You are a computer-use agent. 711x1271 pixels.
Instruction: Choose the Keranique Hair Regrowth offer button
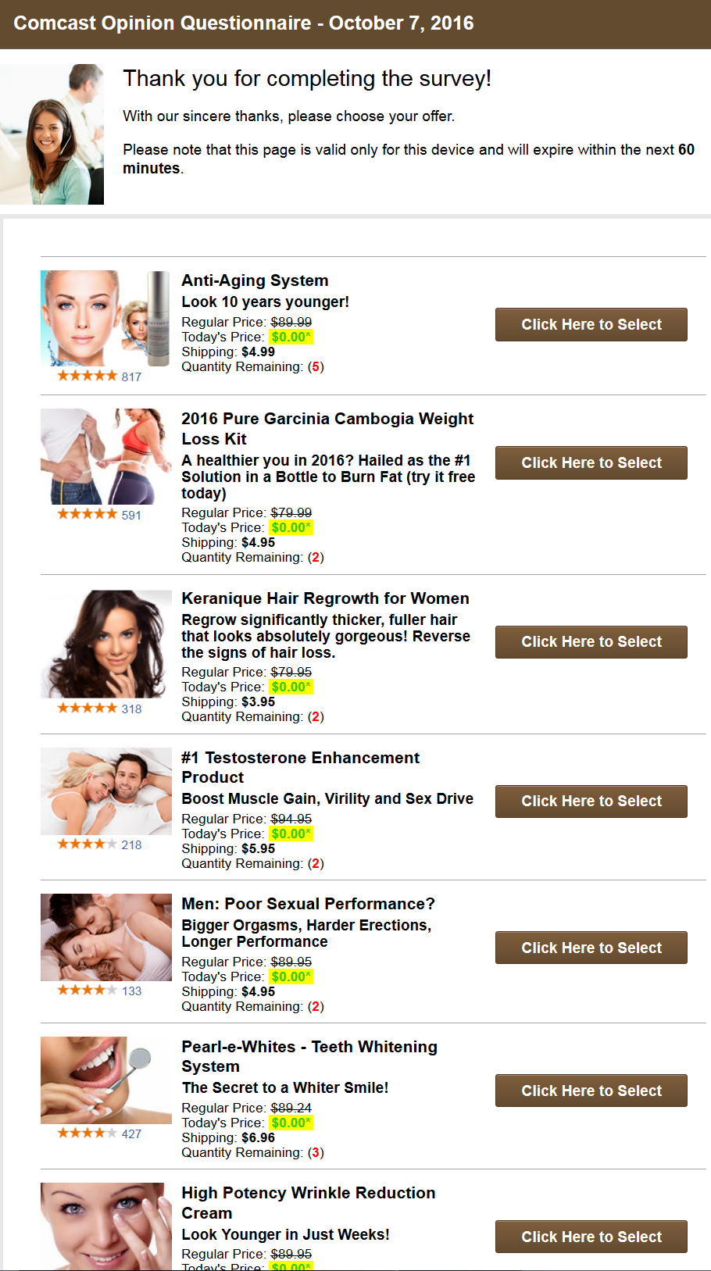pyautogui.click(x=591, y=641)
